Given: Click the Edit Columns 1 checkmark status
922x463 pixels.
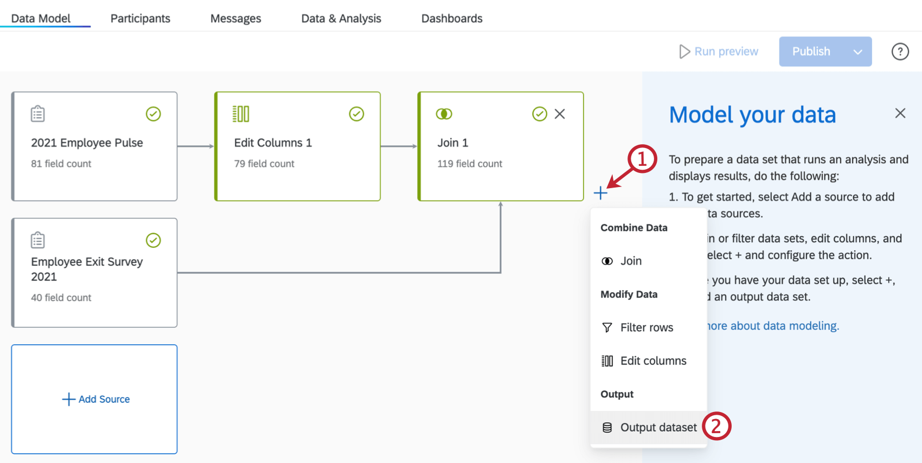Looking at the screenshot, I should pyautogui.click(x=356, y=114).
